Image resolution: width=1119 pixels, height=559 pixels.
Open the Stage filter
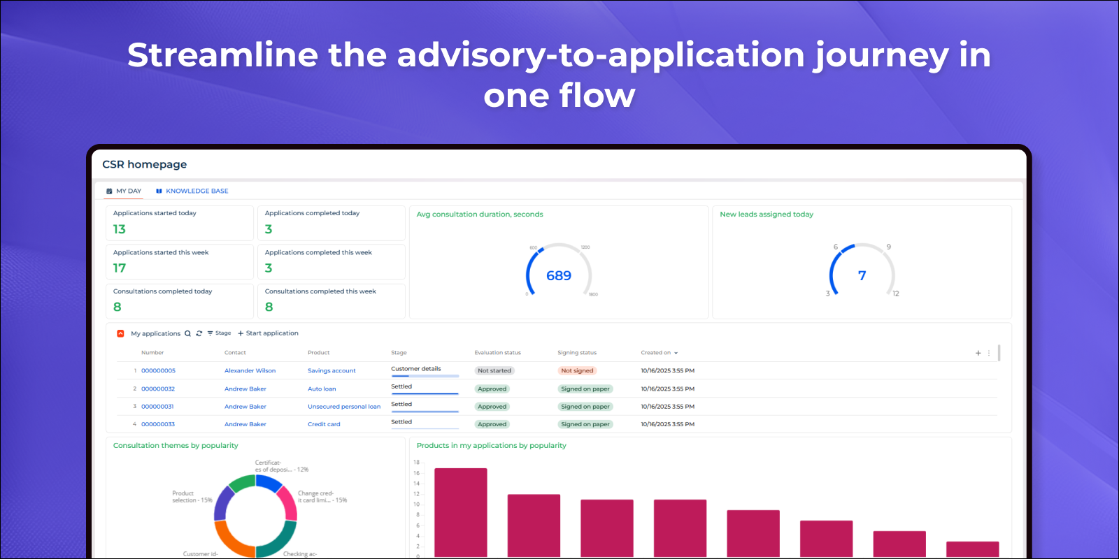click(x=219, y=333)
